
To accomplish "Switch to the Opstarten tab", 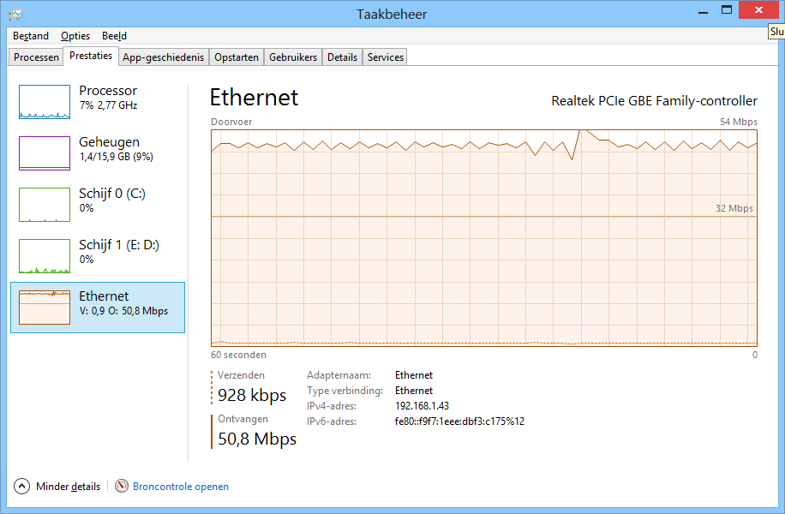I will click(237, 57).
